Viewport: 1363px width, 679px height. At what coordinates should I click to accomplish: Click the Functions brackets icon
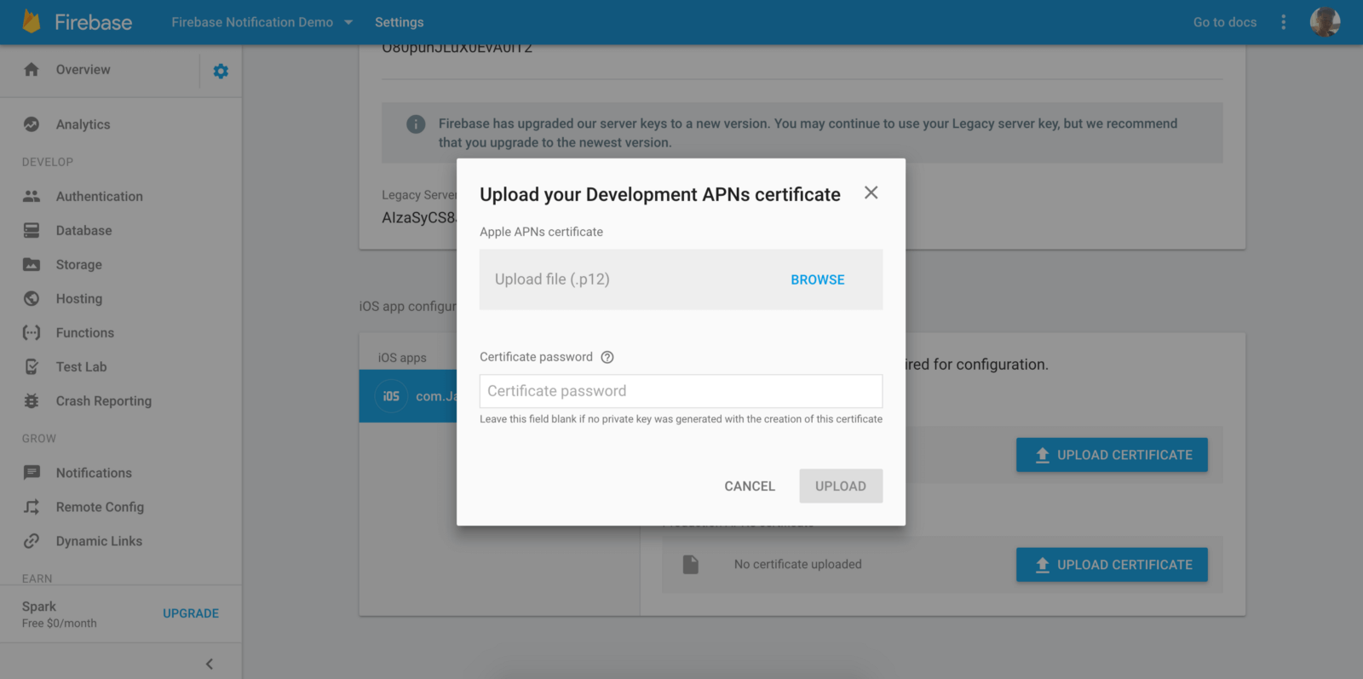(32, 332)
